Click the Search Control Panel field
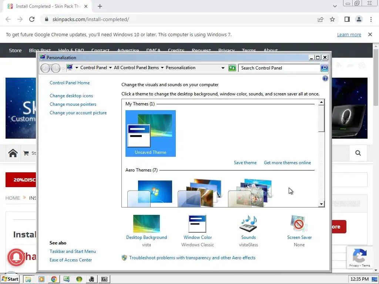This screenshot has height=284, width=379. pyautogui.click(x=279, y=68)
